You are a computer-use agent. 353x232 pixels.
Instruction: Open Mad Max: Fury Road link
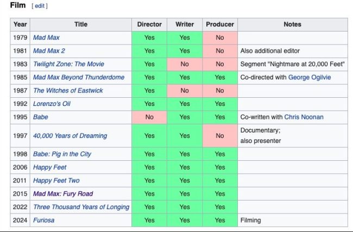coord(62,194)
